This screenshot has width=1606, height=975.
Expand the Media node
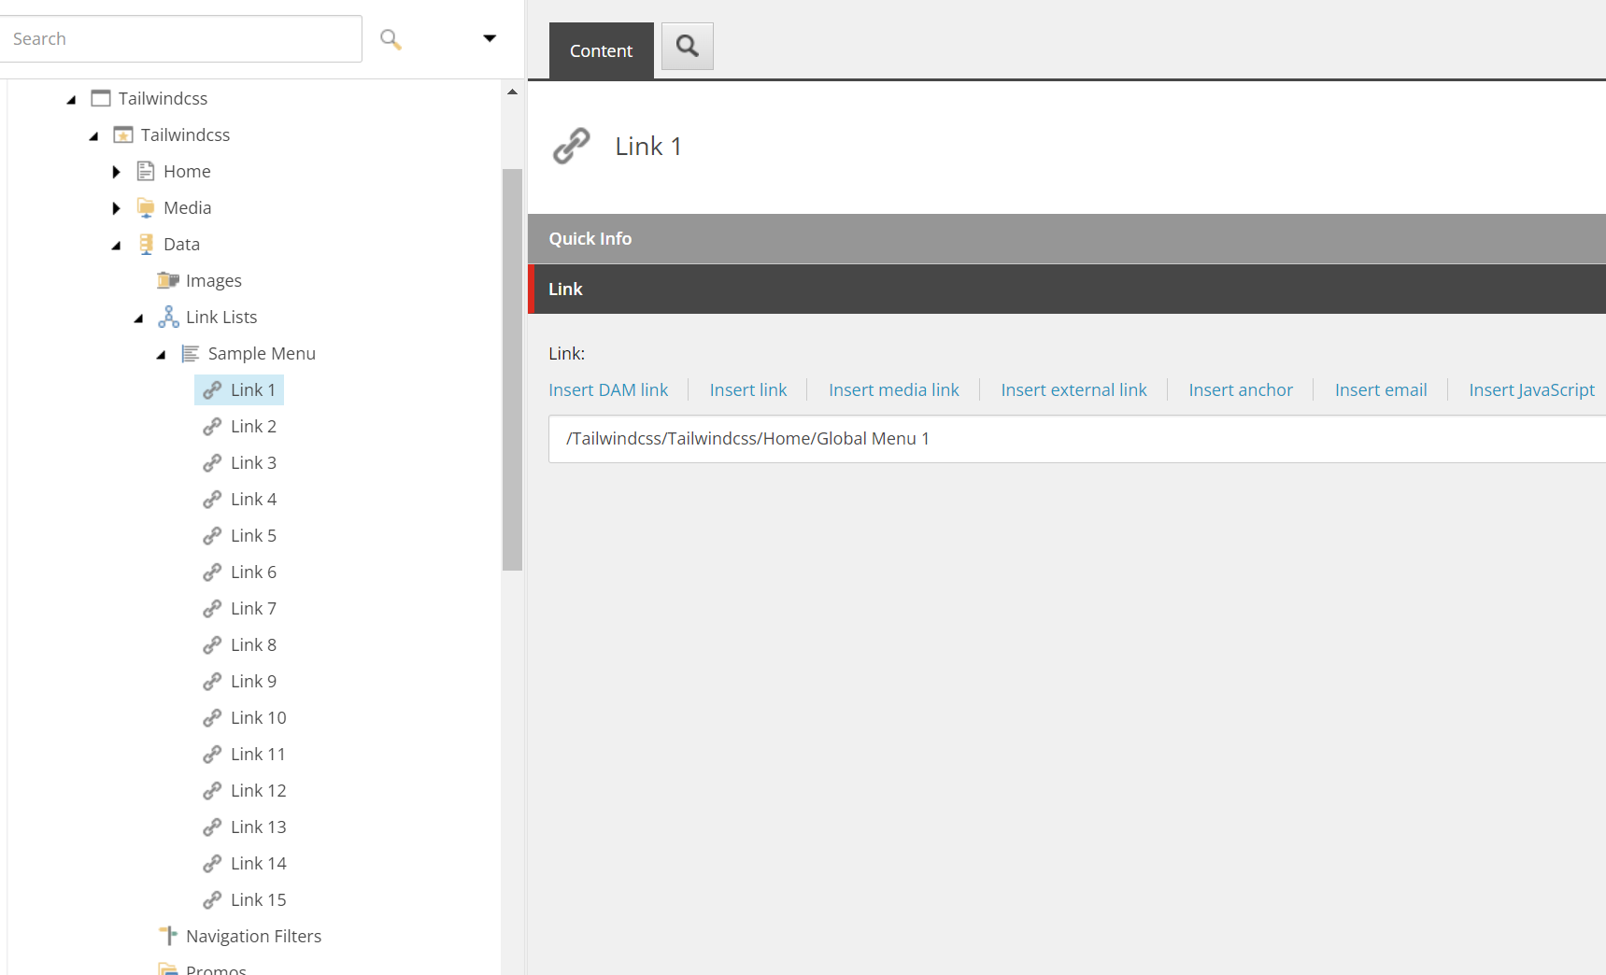116,208
